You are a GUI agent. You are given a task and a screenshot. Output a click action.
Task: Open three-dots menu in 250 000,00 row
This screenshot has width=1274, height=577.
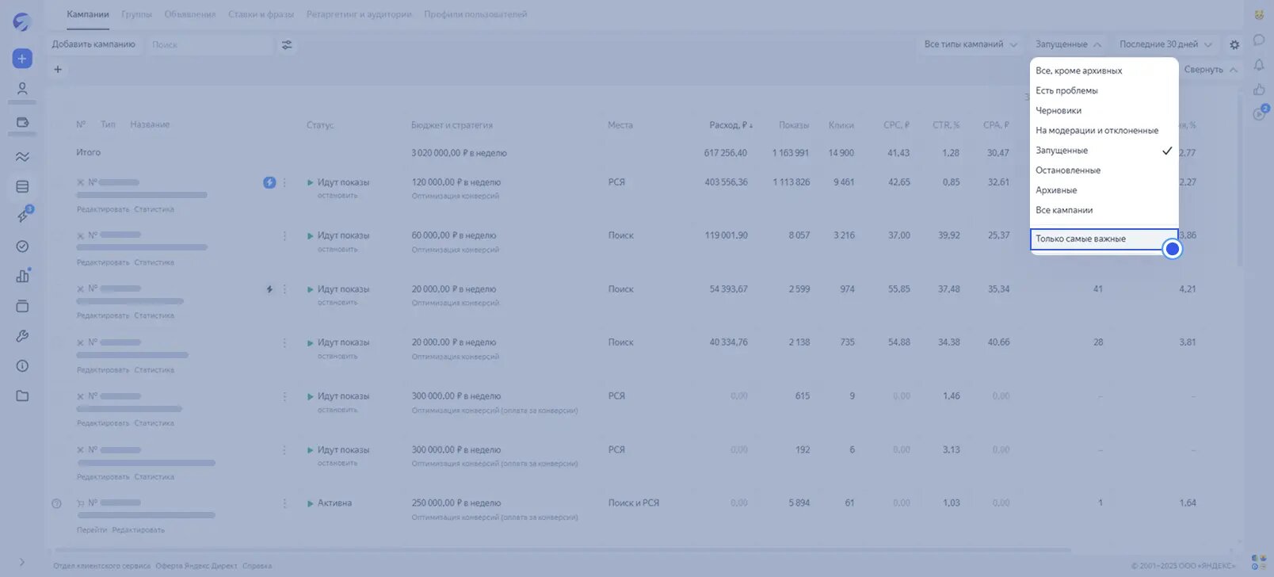point(284,503)
